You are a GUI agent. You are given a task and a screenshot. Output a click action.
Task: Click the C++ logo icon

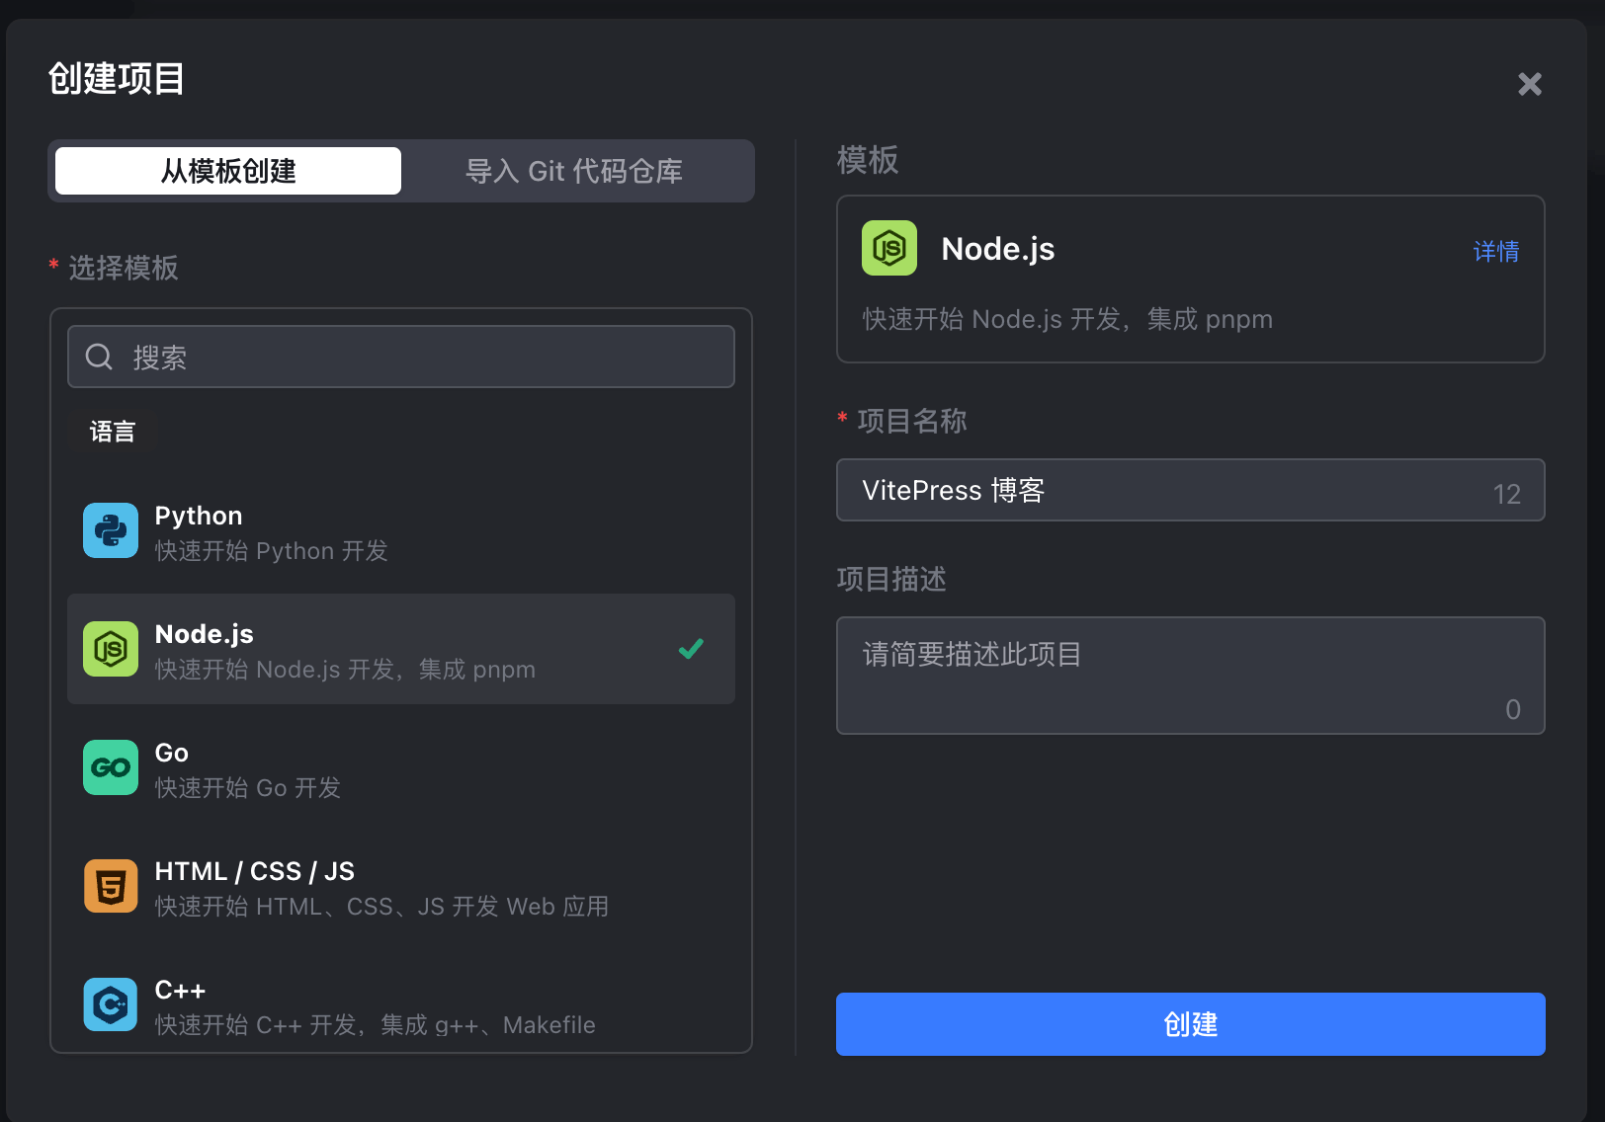111,1004
